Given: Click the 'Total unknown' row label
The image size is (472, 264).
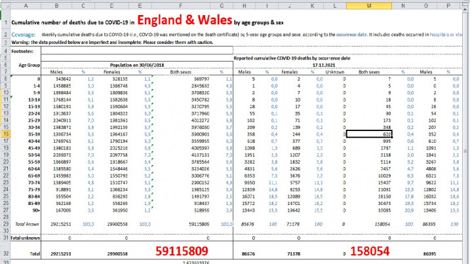Looking at the screenshot, I should point(26,238).
